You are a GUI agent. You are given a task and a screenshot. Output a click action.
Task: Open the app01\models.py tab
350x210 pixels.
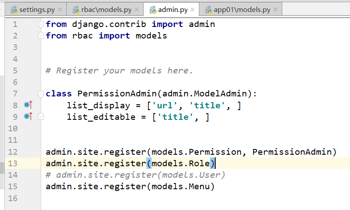[239, 9]
